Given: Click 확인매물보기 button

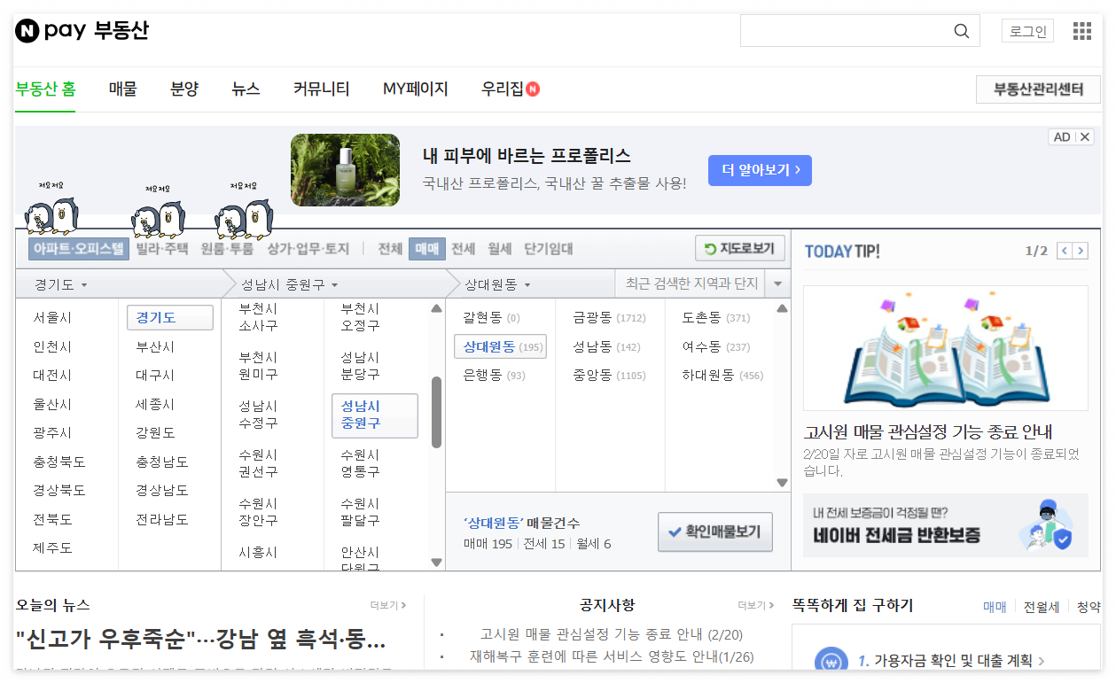Looking at the screenshot, I should click(x=715, y=532).
